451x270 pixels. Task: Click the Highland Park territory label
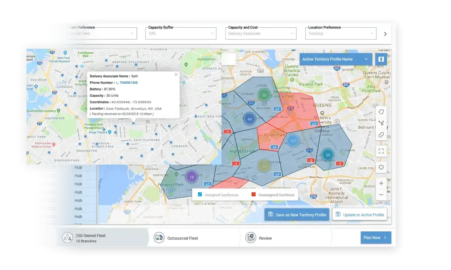coord(242,151)
